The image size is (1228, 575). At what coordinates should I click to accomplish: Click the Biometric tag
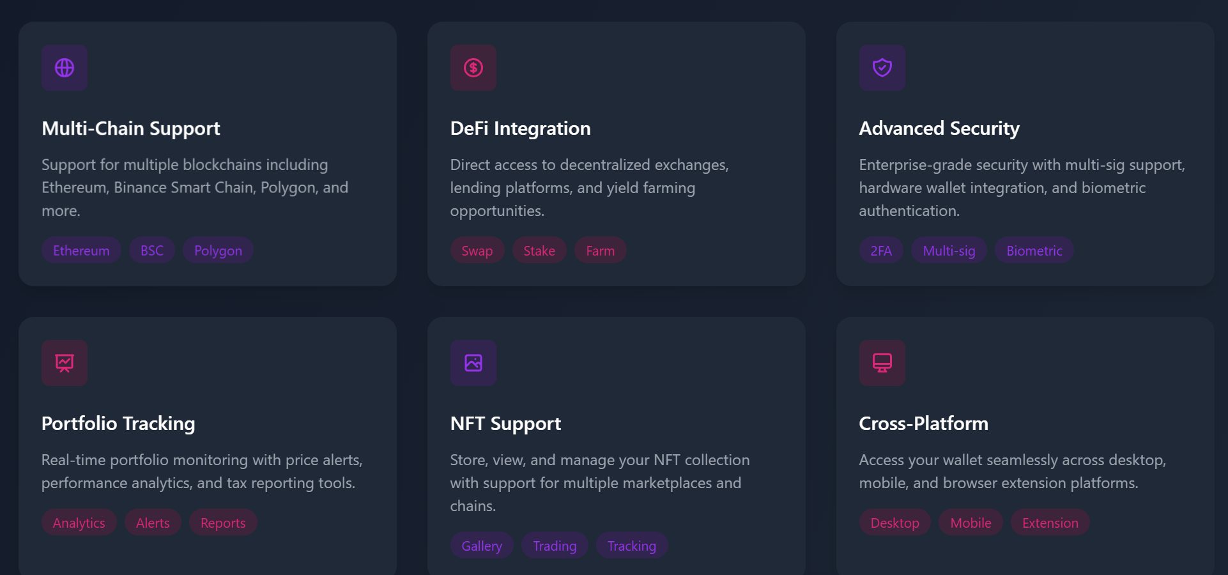[1034, 251]
